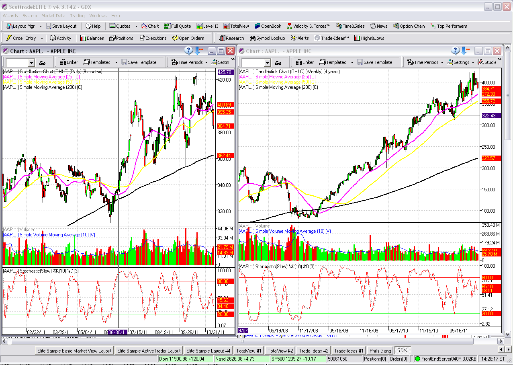Open Symbol Lookup with binoculars icon
Image resolution: width=513 pixels, height=365 pixels.
(268, 38)
